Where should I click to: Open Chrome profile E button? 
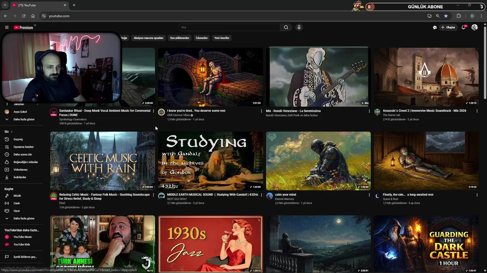coord(472,16)
